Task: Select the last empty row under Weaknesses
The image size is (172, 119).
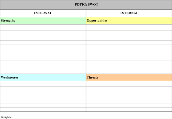Action: point(43,109)
